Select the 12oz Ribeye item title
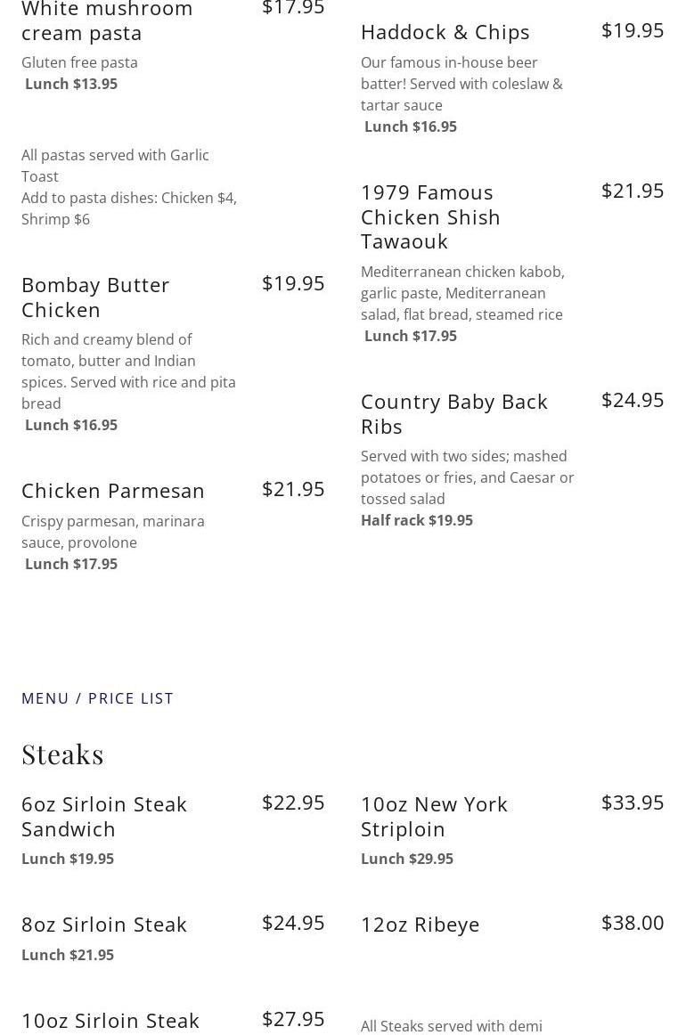 420,925
